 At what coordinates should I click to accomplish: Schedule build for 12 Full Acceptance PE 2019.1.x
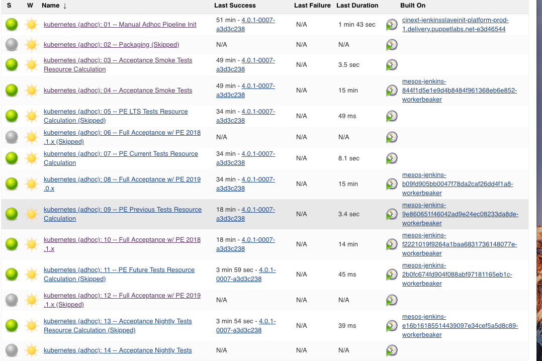392,300
